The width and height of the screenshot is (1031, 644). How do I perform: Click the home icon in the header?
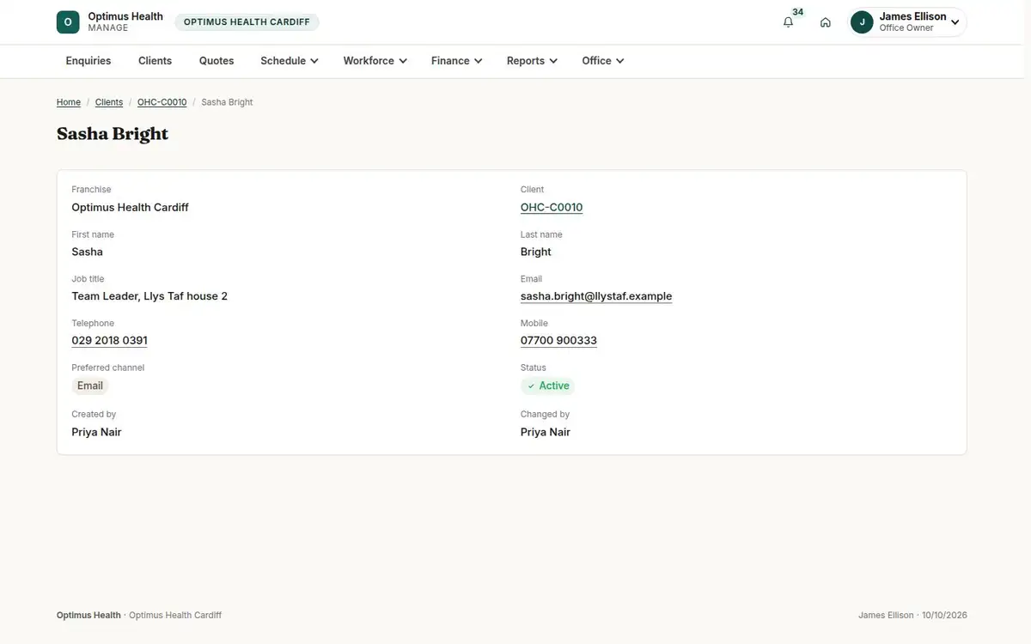coord(825,22)
